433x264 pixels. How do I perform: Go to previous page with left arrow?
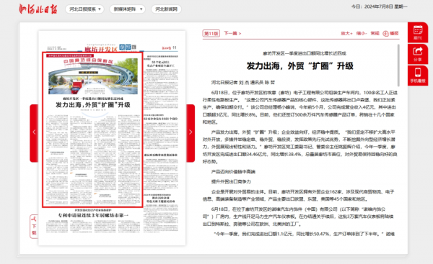tap(34, 133)
